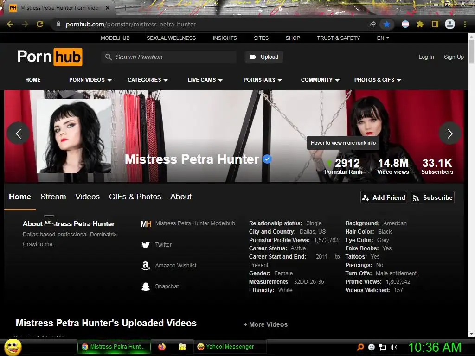Click the page vertical scrollbar thumb

(x=471, y=51)
